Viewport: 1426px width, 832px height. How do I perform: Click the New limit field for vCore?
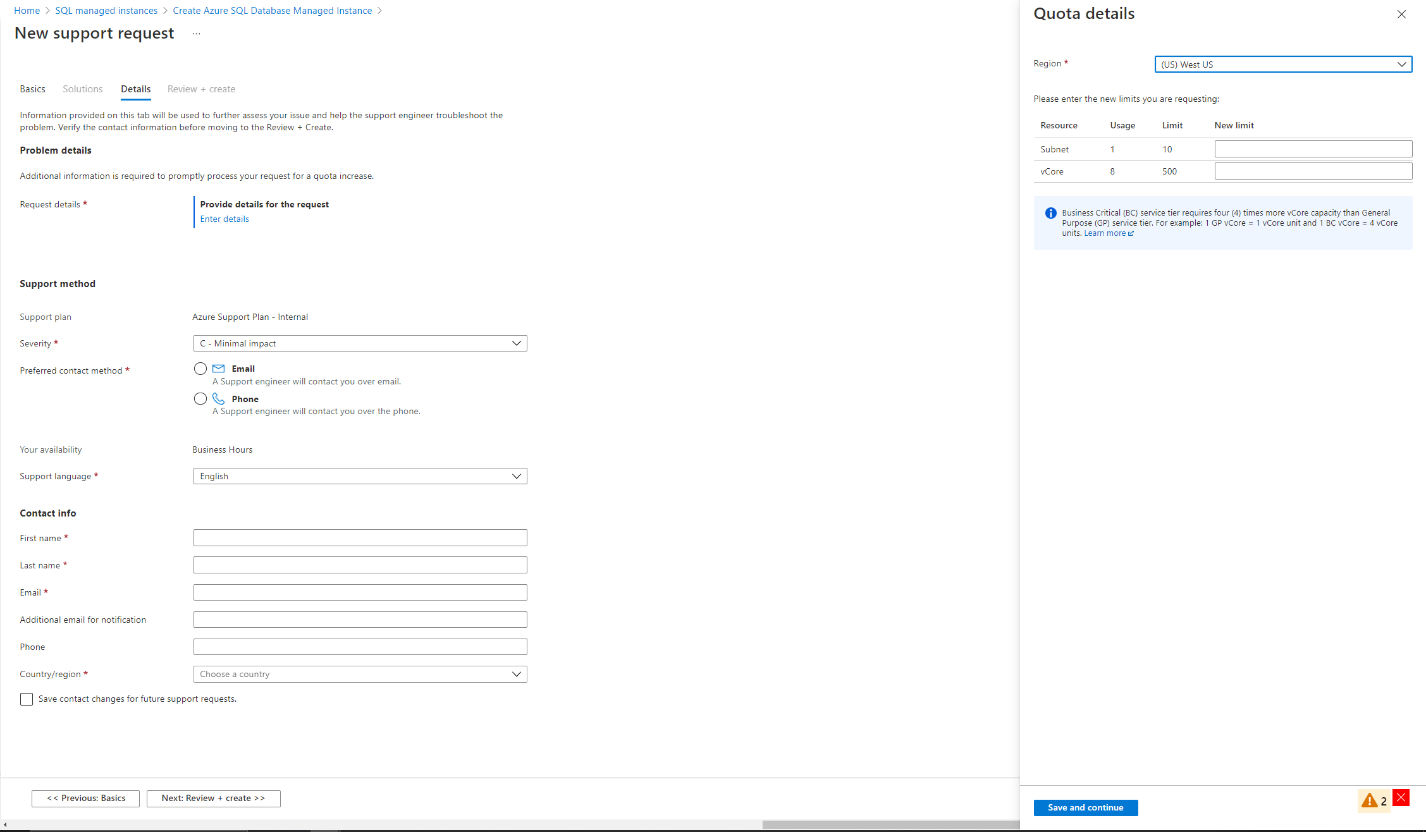[x=1313, y=170]
